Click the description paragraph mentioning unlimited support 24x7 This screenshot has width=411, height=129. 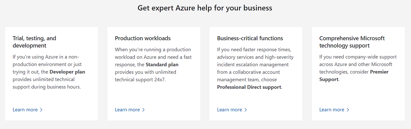[153, 64]
